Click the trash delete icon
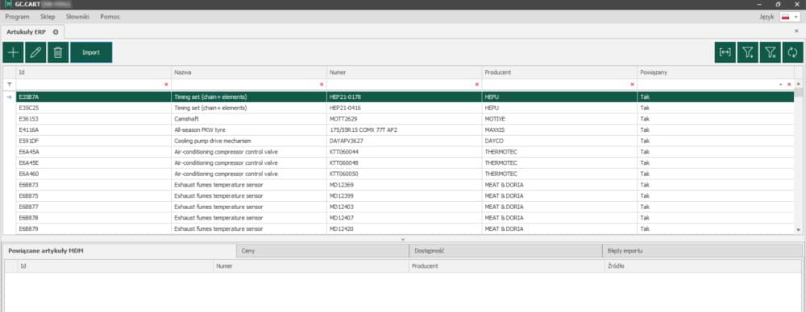806x312 pixels. (58, 52)
